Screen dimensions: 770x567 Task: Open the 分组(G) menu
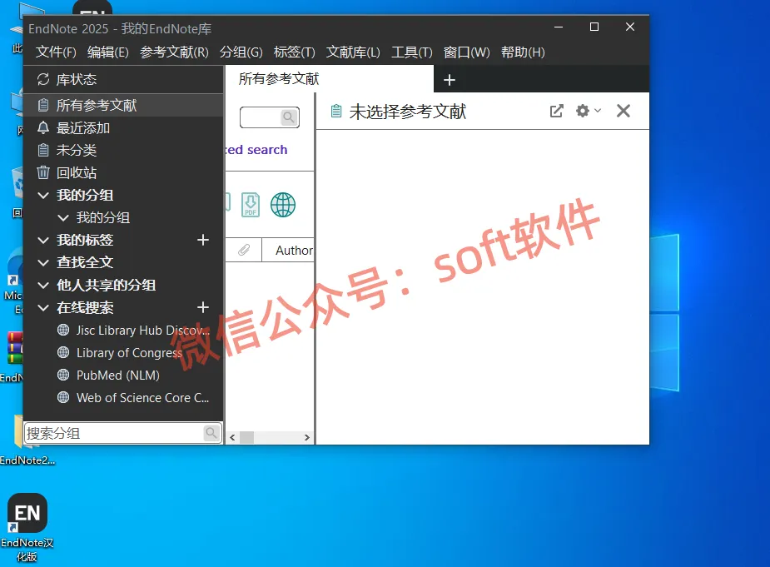coord(241,52)
